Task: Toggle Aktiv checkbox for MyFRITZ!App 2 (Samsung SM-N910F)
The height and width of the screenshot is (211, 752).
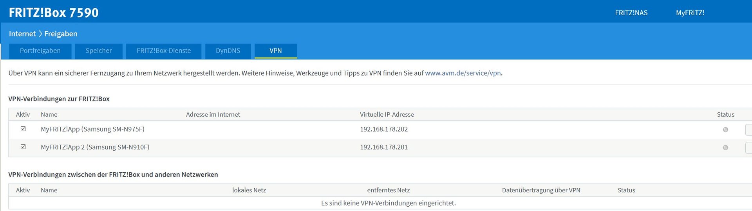Action: pos(23,147)
